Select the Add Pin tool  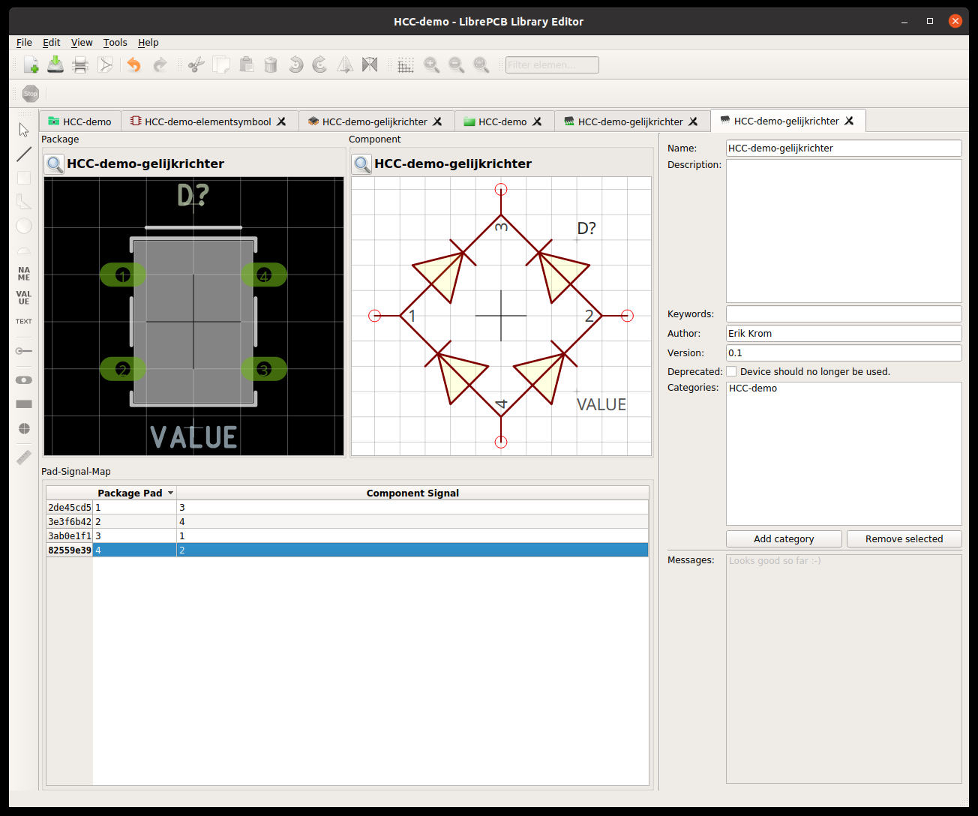point(24,351)
